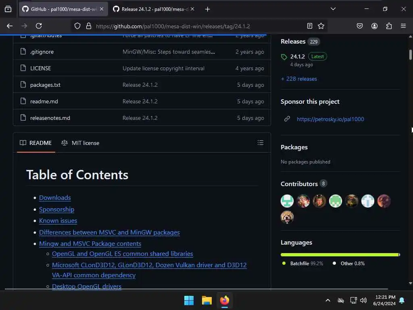The image size is (413, 310).
Task: Open the blue-white pixel contributor avatar
Action: (x=368, y=201)
